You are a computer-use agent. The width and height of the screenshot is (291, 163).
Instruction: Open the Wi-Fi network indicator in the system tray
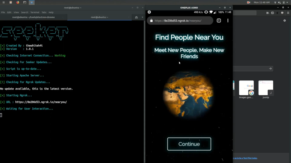pyautogui.click(x=275, y=3)
